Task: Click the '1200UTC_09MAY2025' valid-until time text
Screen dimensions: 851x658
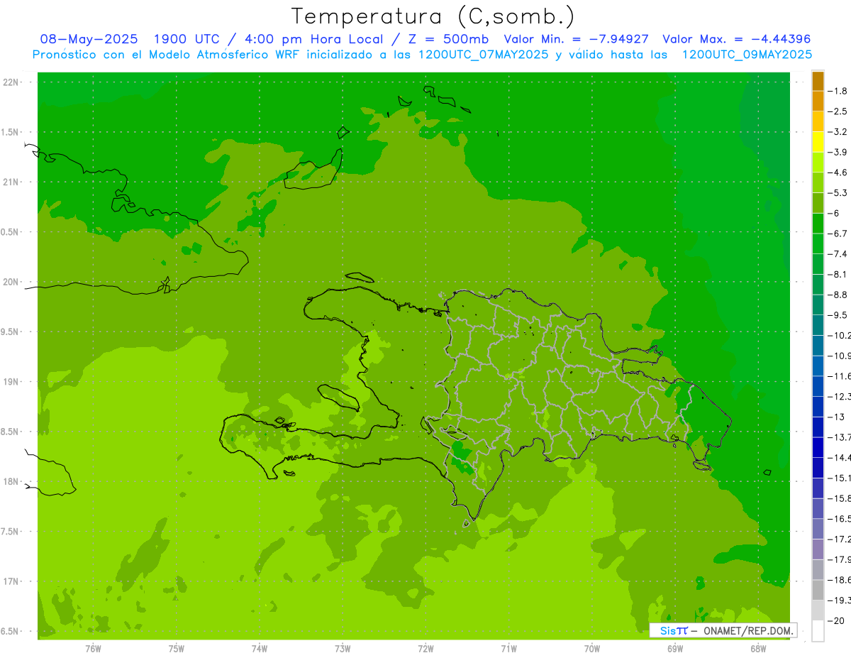Action: [747, 55]
